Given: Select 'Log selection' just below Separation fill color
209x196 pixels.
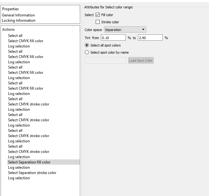Looking at the screenshot, I should coord(19,167).
